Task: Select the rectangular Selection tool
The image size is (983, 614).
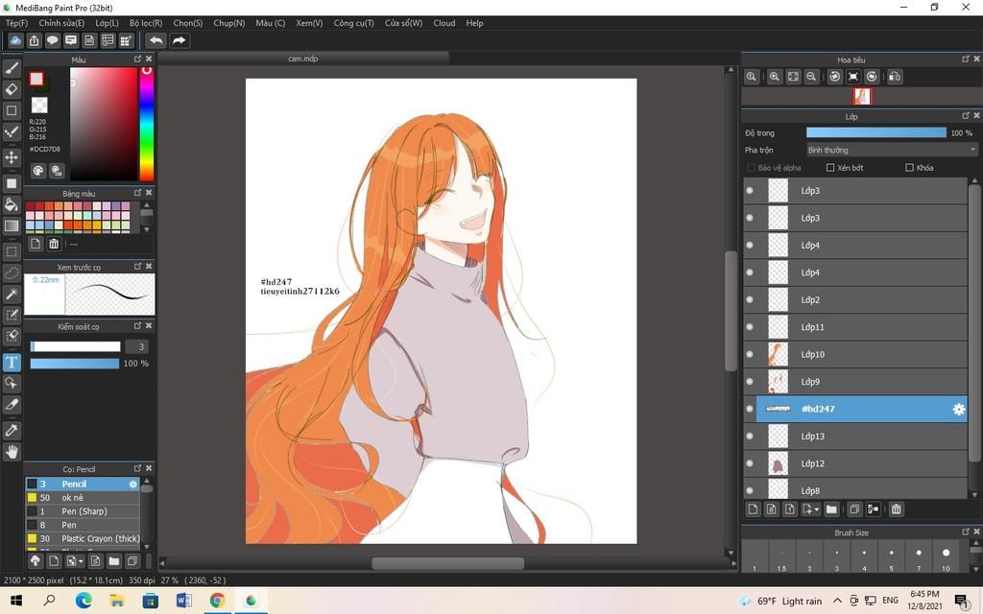Action: (12, 252)
